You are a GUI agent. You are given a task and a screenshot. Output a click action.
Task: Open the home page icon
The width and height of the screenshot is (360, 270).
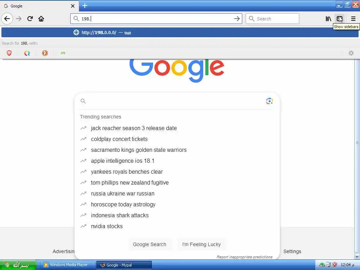click(41, 19)
